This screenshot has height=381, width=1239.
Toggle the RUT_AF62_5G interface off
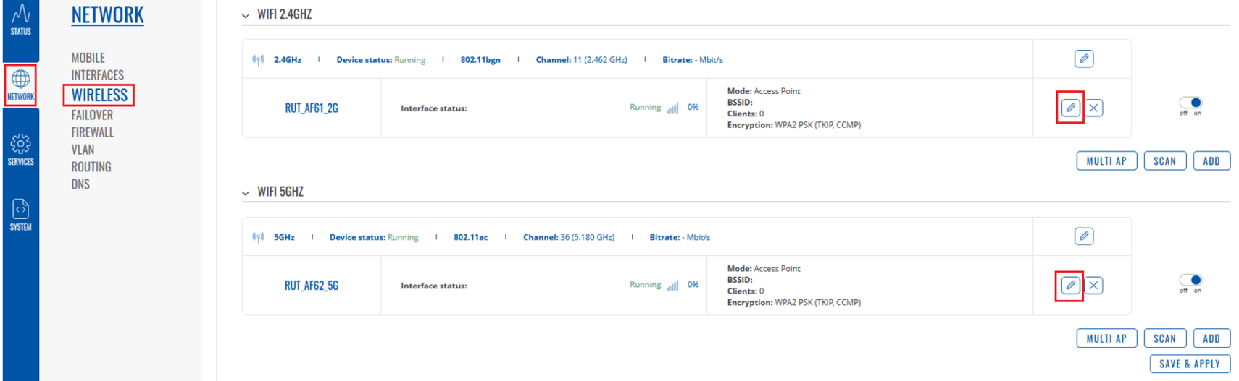coord(1190,280)
